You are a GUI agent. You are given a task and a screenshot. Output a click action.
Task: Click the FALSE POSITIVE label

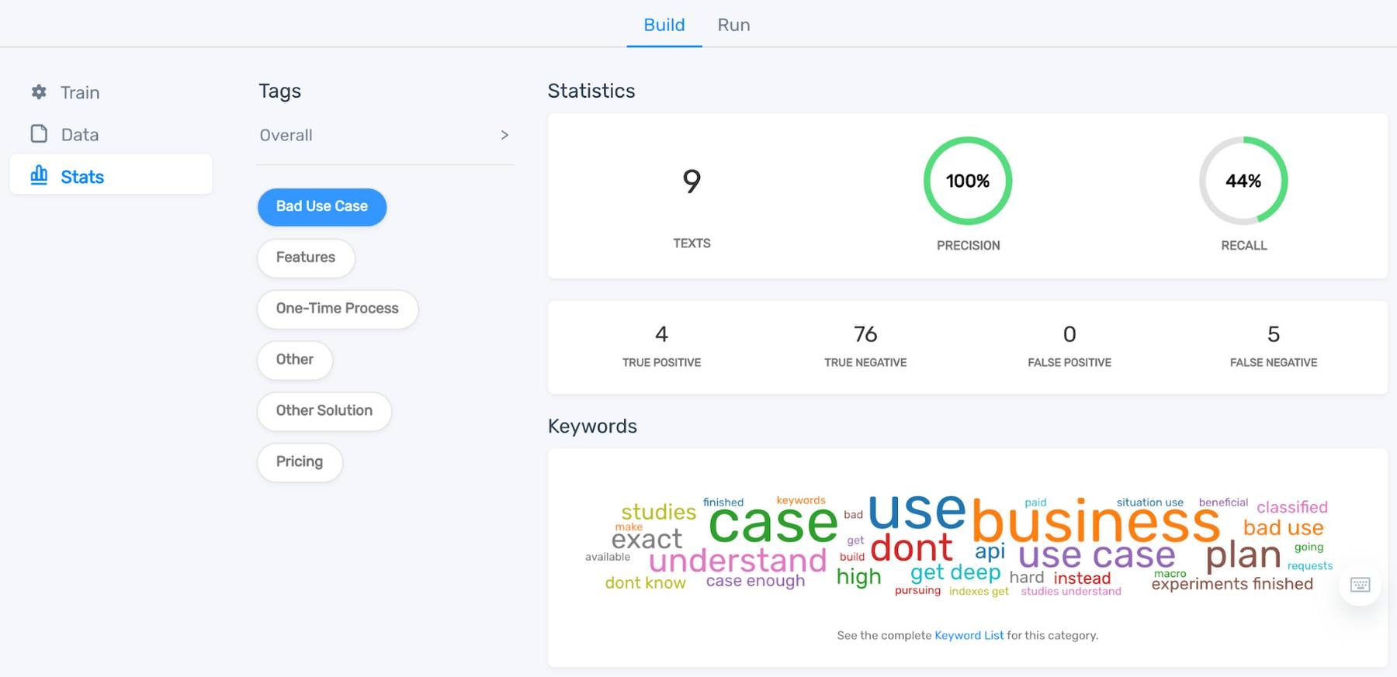[x=1069, y=363]
